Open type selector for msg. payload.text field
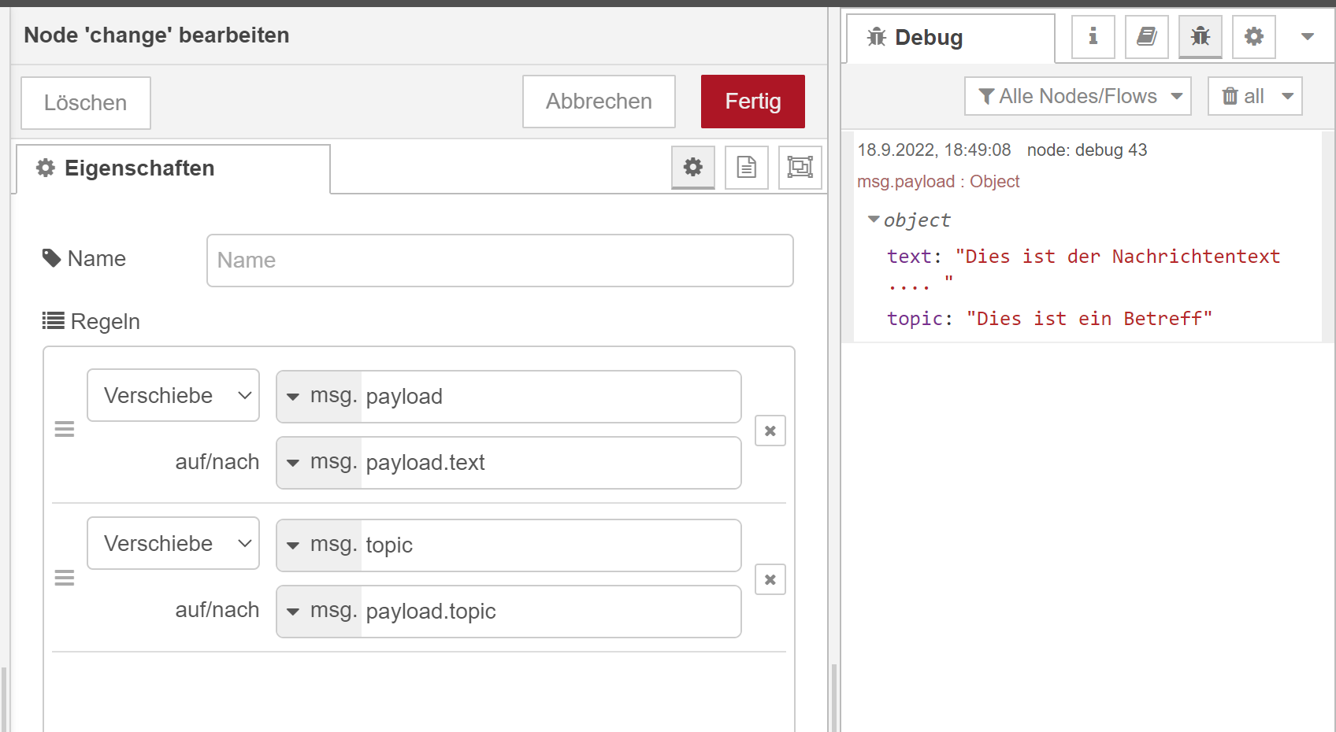This screenshot has height=732, width=1336. 320,462
